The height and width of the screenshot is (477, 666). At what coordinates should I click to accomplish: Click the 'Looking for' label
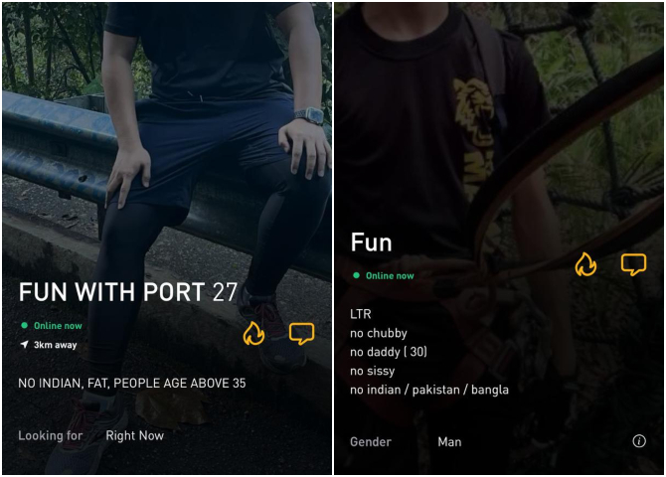[50, 435]
